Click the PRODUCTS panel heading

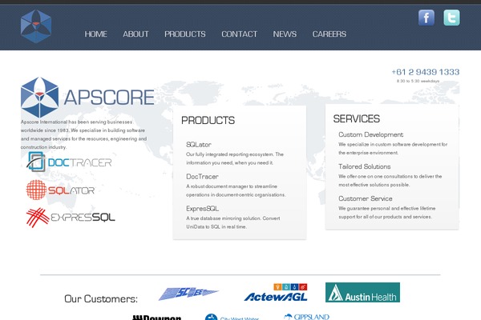pos(208,120)
